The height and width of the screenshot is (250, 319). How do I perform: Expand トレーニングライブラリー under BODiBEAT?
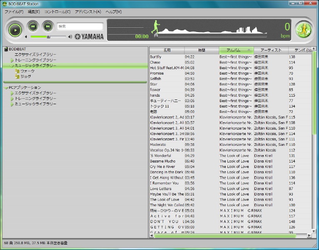click(x=12, y=60)
